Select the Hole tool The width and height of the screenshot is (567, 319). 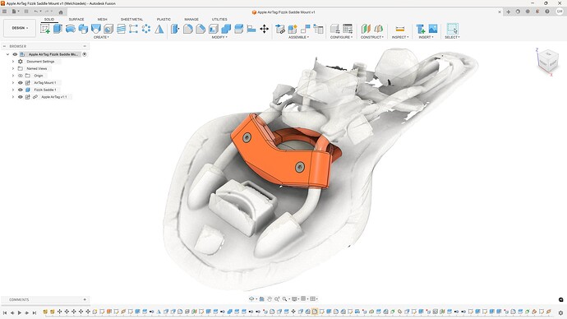click(x=108, y=29)
